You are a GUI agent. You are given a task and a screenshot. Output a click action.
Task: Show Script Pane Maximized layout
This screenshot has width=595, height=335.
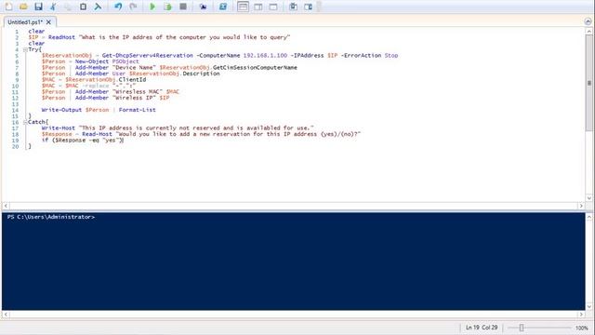point(273,7)
